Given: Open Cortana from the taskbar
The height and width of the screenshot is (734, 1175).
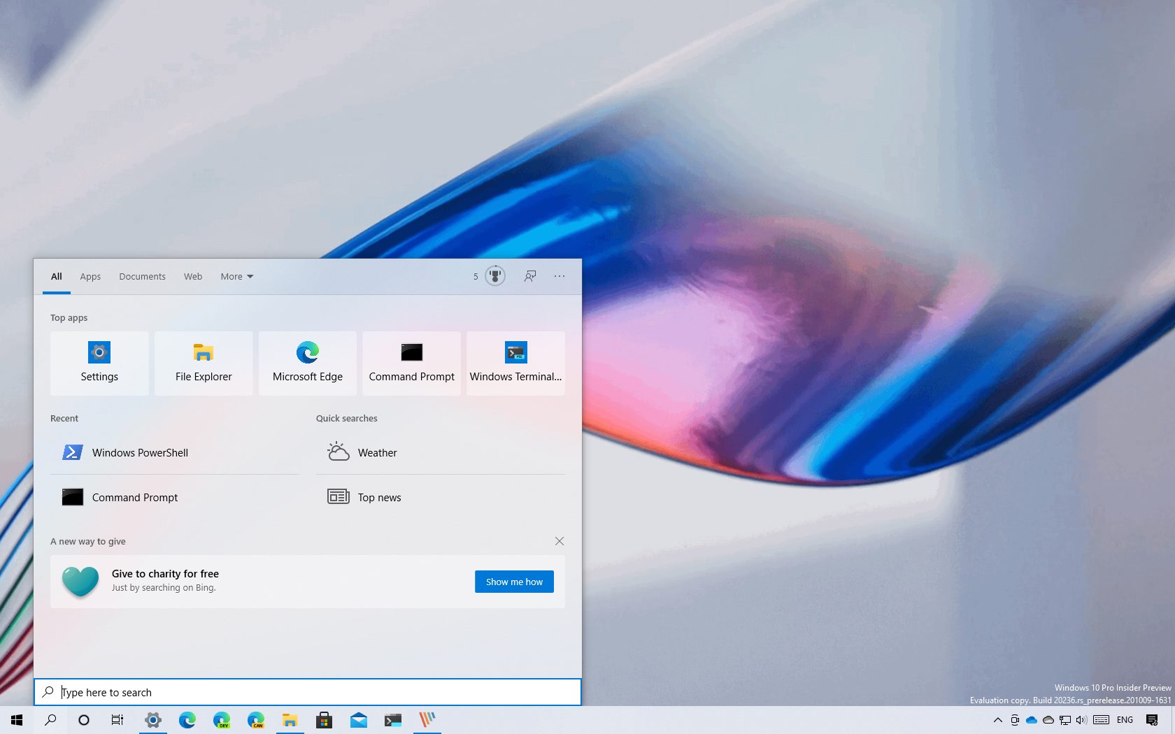Looking at the screenshot, I should (x=84, y=720).
